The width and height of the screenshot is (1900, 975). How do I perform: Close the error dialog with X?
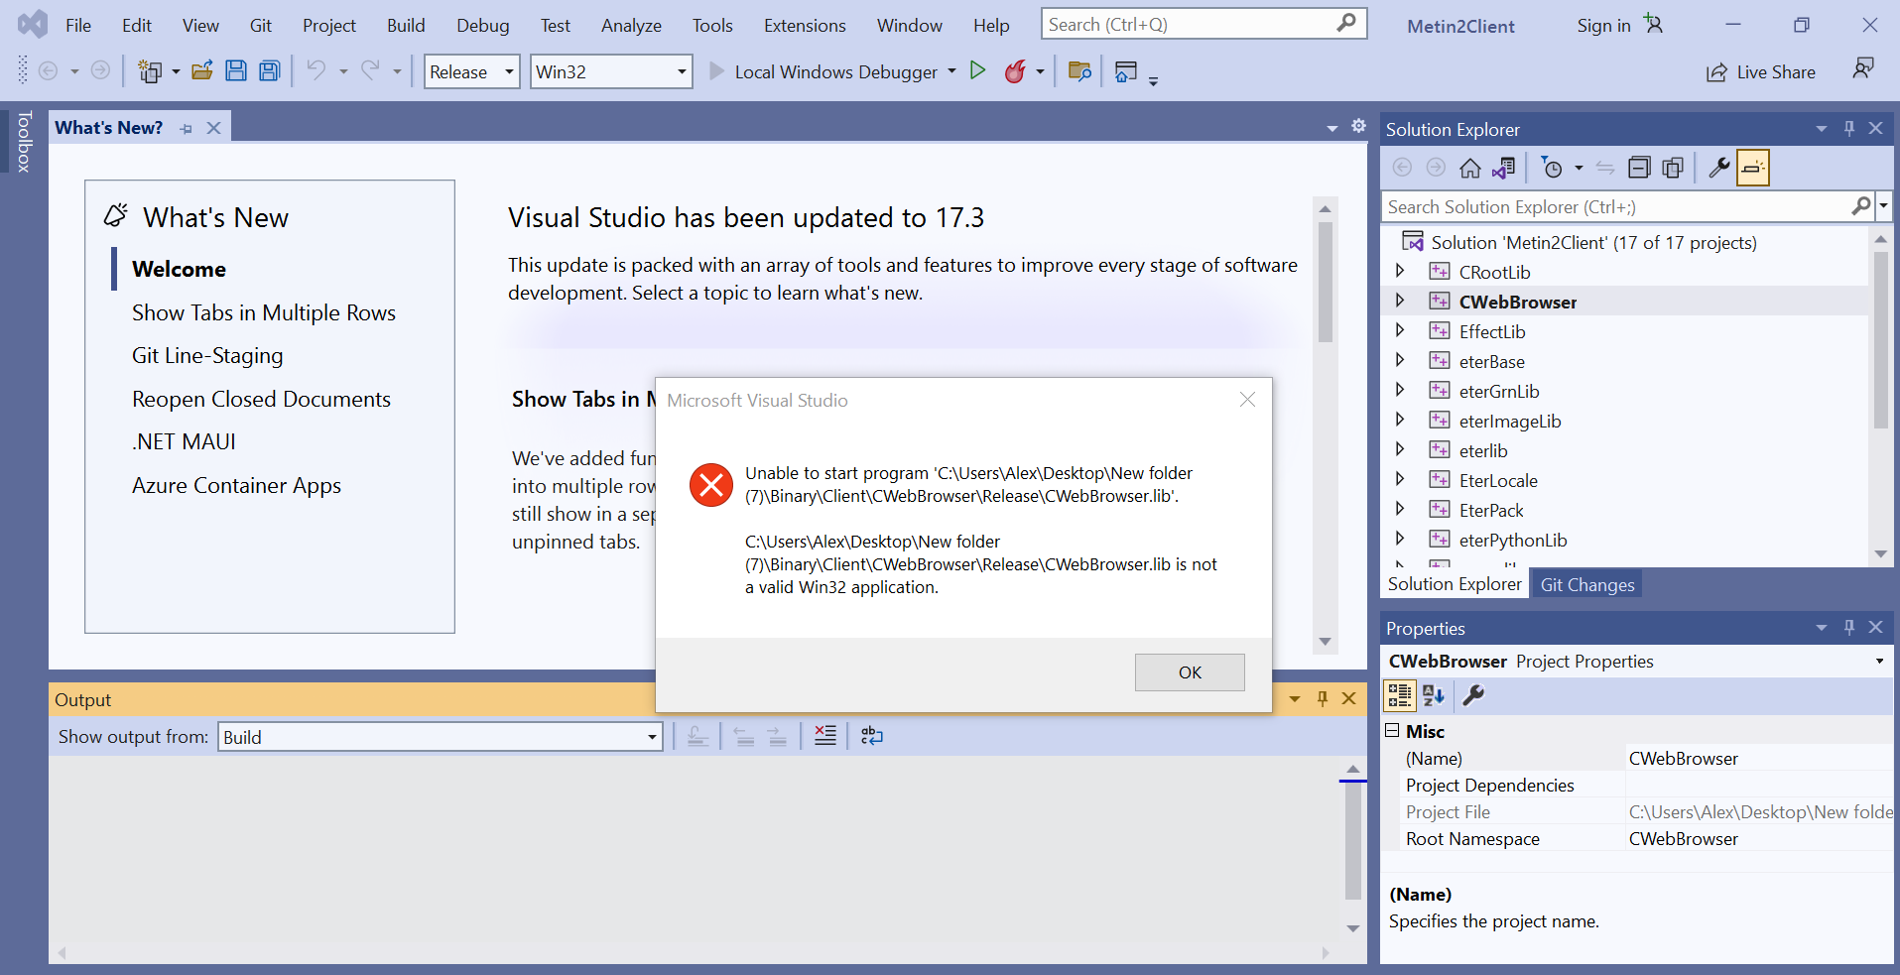[1247, 400]
